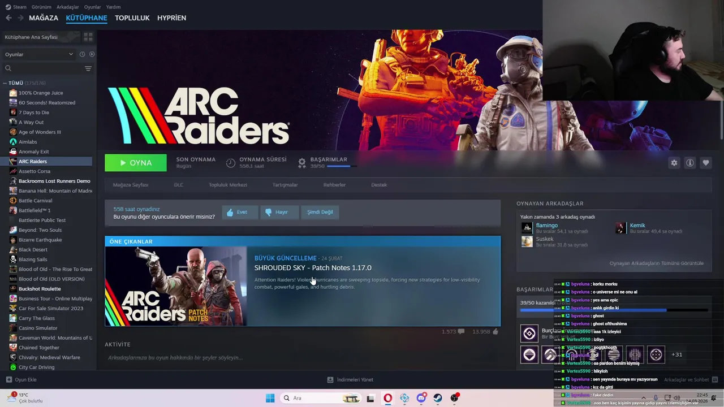Open Suskek friend avatar
This screenshot has width=724, height=407.
[527, 241]
